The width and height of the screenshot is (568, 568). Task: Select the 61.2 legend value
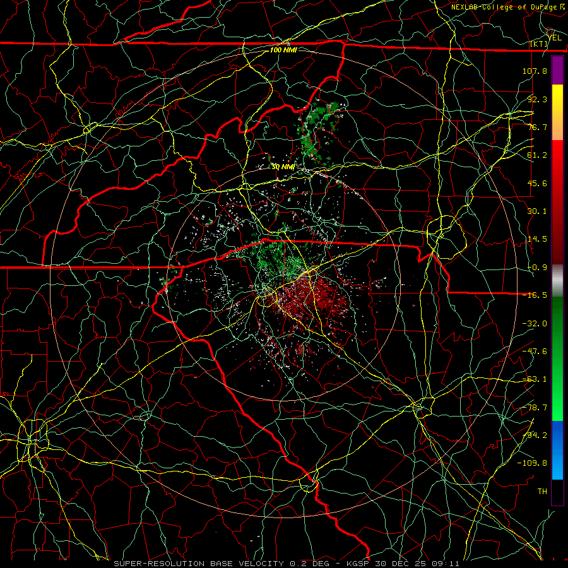coord(537,155)
